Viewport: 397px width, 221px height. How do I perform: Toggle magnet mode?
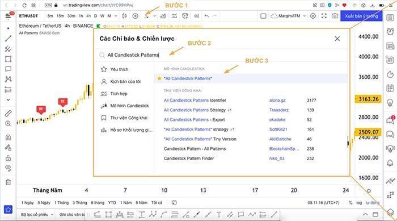point(8,137)
